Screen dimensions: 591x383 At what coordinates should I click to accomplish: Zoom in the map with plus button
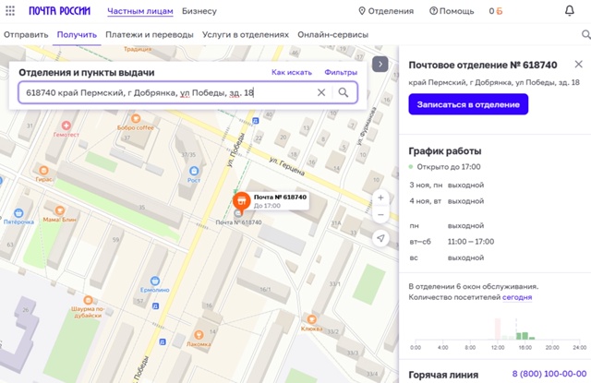pos(380,197)
